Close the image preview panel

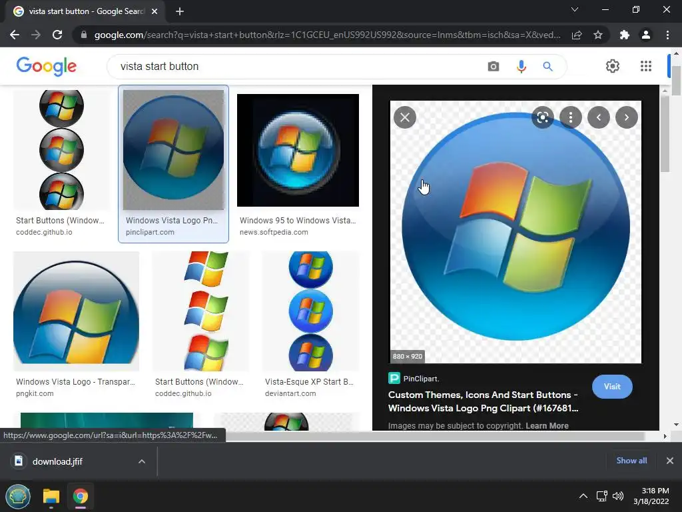(405, 117)
